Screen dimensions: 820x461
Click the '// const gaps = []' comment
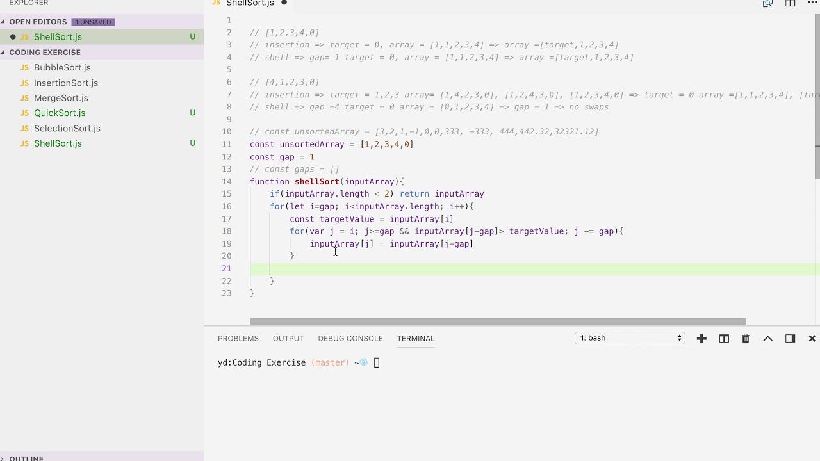click(x=294, y=169)
